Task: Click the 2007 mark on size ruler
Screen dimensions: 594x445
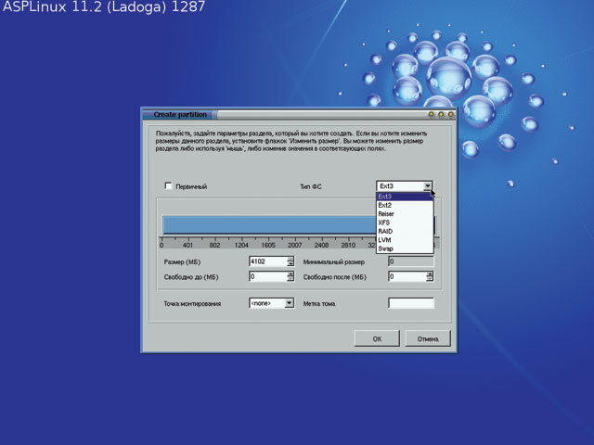Action: click(x=294, y=245)
